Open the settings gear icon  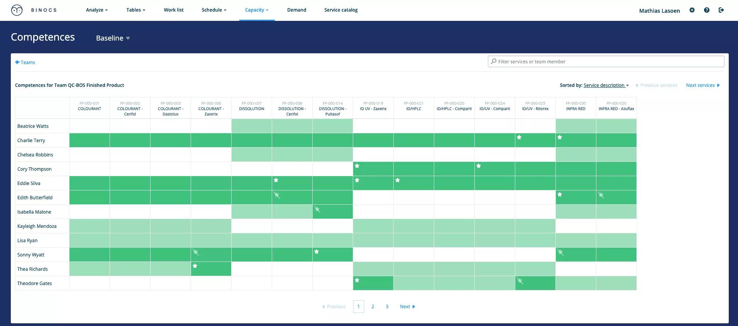point(692,10)
